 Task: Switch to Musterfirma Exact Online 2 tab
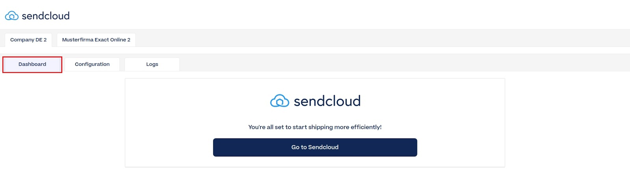click(96, 40)
